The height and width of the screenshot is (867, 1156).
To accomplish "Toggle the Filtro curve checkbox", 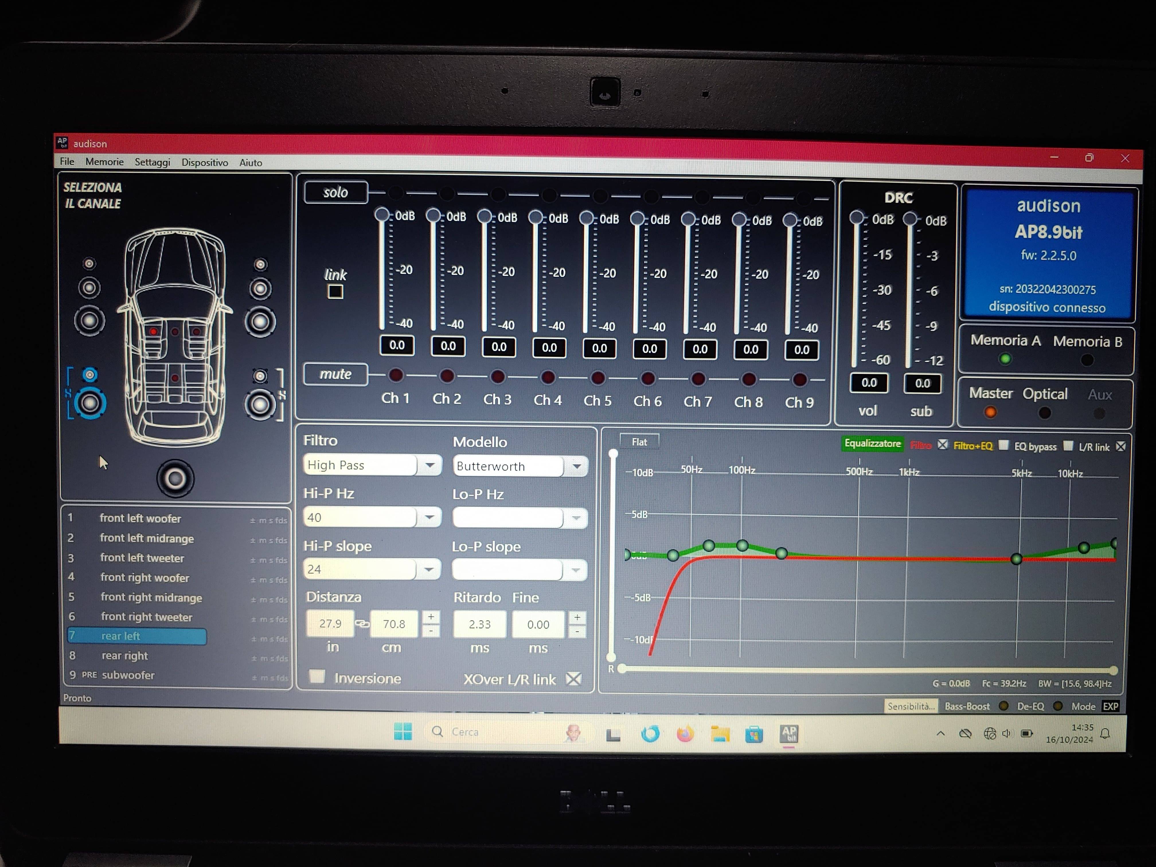I will point(942,445).
